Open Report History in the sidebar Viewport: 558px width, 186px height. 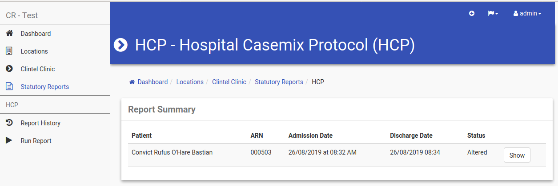click(40, 123)
